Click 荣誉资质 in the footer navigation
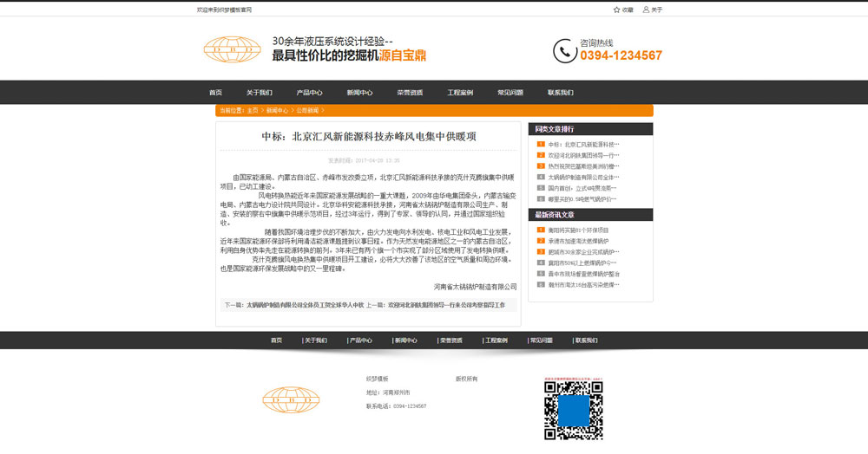 [450, 340]
